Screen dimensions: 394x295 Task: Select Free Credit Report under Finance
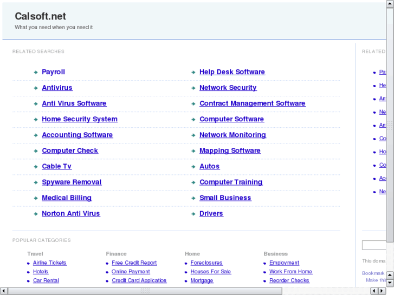coord(134,263)
